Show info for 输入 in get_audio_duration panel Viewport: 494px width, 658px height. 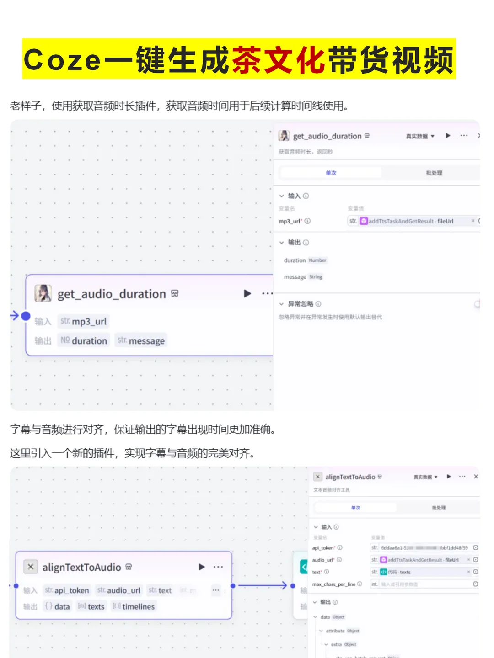click(x=306, y=196)
